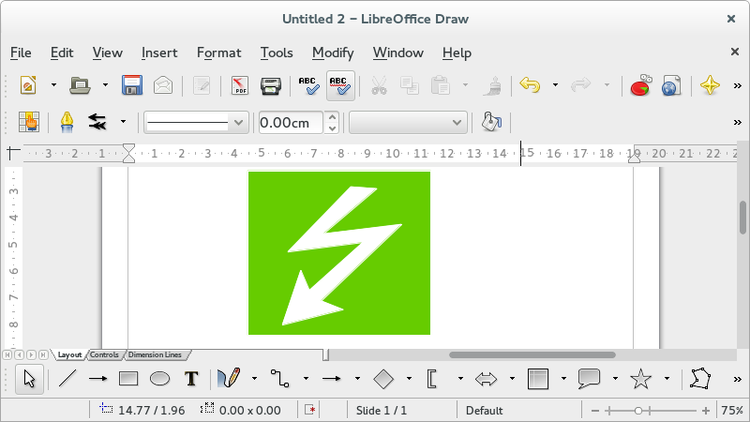
Task: Select the Lines and Arrows tool
Action: click(332, 379)
